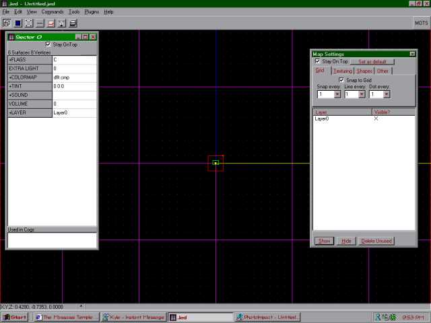This screenshot has width=431, height=323.
Task: Click the green system tray icon
Action: 393,318
